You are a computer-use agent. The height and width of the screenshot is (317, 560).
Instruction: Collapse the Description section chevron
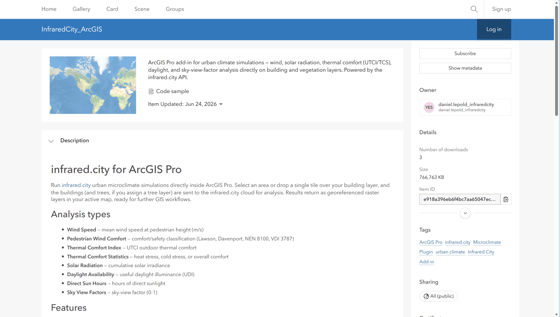[x=51, y=141]
